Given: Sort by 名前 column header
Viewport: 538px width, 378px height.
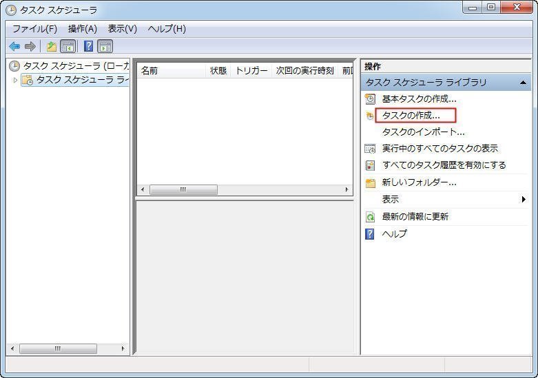Looking at the screenshot, I should tap(172, 71).
